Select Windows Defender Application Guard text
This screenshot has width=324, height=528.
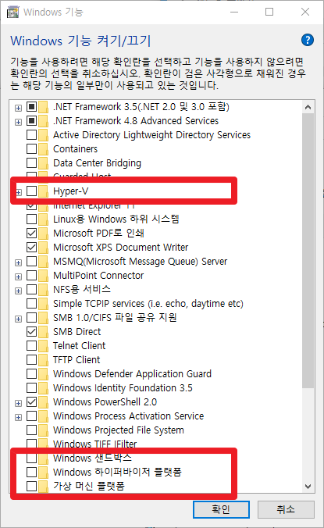point(132,374)
